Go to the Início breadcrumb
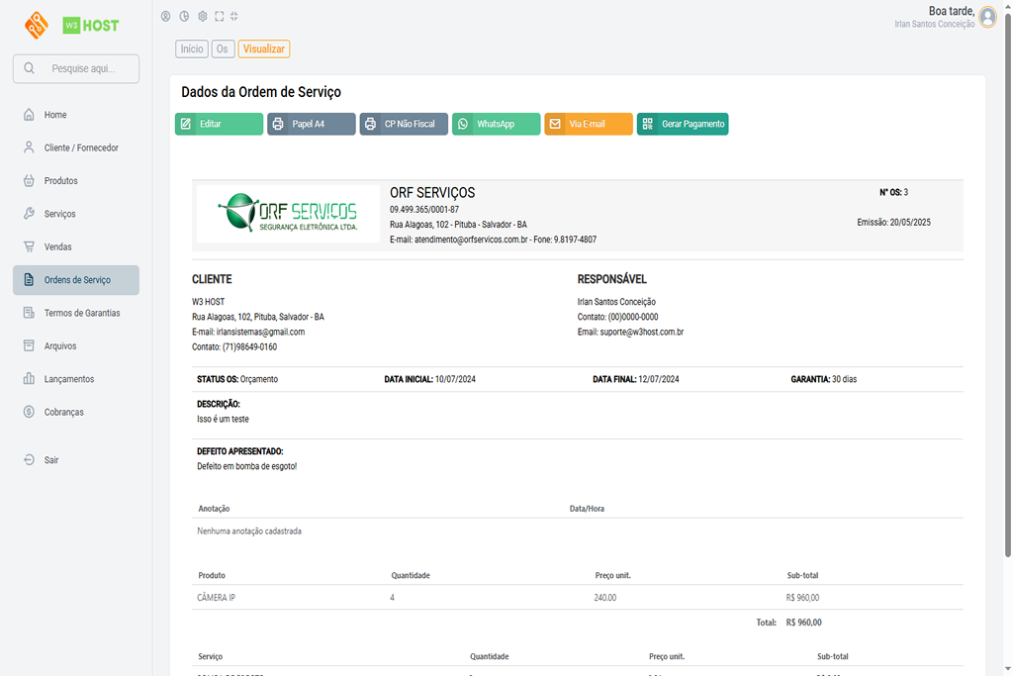Viewport: 1013px width, 676px height. pos(192,48)
